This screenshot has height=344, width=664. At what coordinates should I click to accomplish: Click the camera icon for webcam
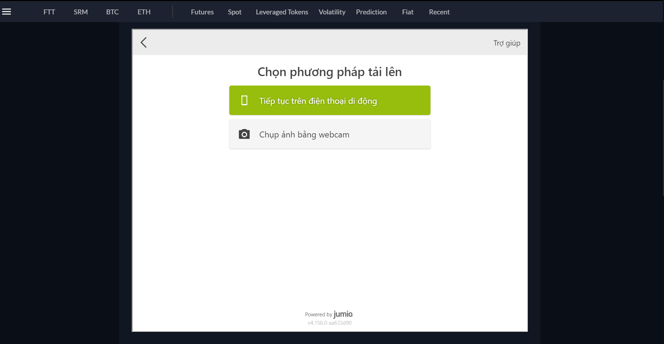[x=244, y=134]
